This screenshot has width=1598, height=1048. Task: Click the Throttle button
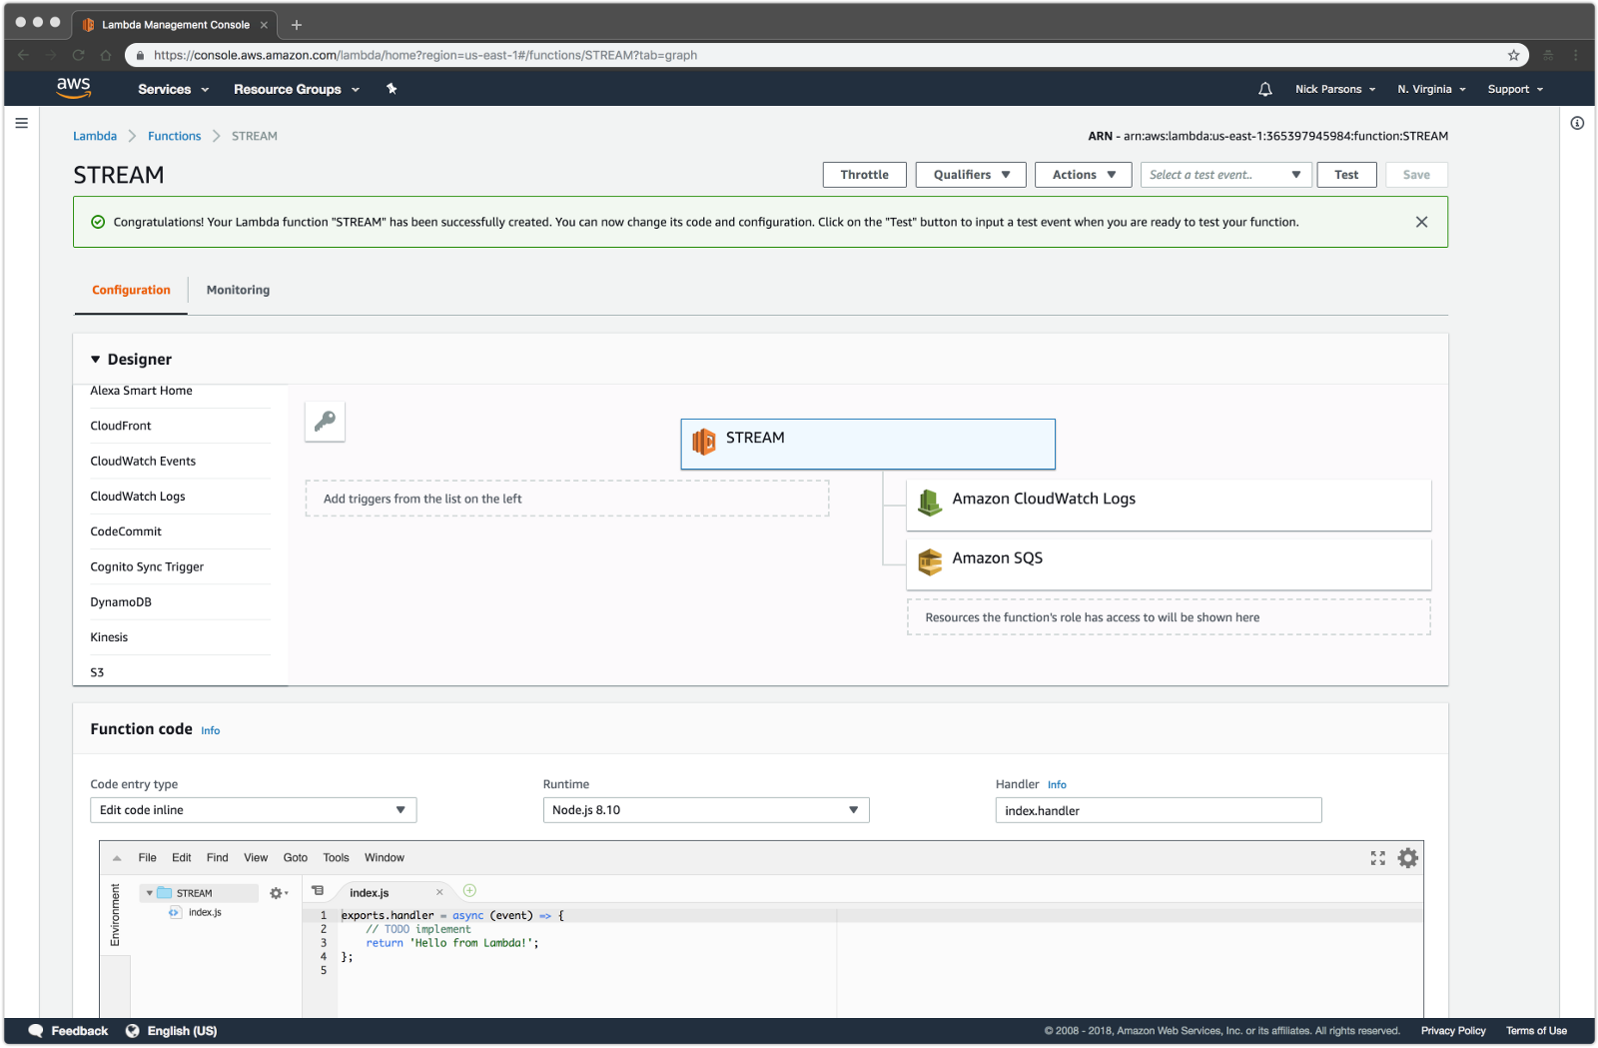tap(864, 175)
